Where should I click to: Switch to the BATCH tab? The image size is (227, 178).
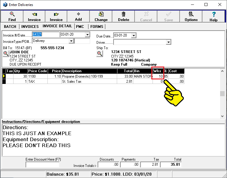10,27
